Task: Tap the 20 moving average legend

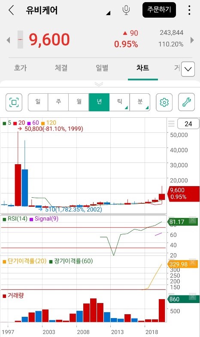Action: (x=19, y=123)
